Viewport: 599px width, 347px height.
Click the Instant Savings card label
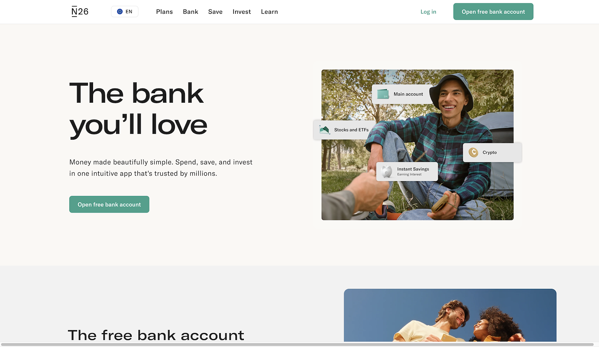coord(413,169)
